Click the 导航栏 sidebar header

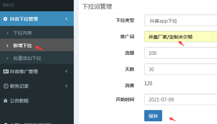click(x=8, y=5)
